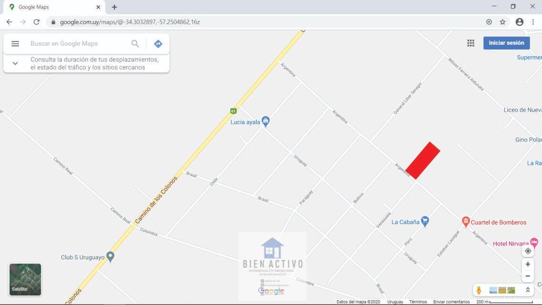Image resolution: width=542 pixels, height=305 pixels.
Task: Open directions with the blue arrow icon
Action: [158, 43]
